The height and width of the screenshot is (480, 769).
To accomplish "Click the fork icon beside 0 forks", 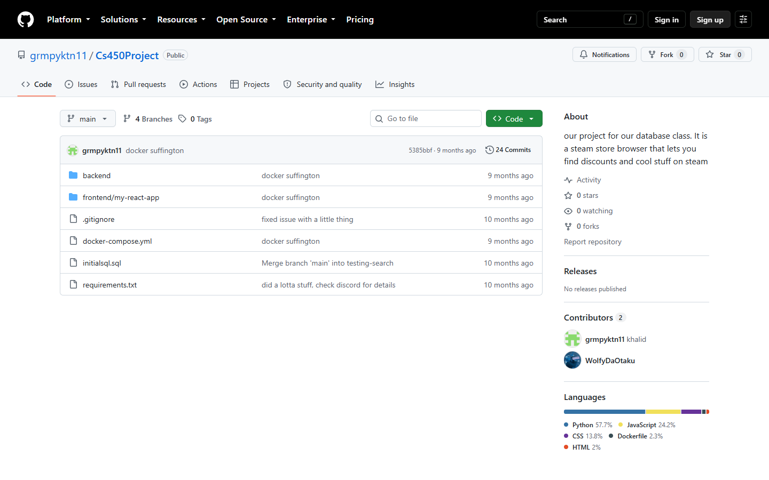I will [568, 227].
